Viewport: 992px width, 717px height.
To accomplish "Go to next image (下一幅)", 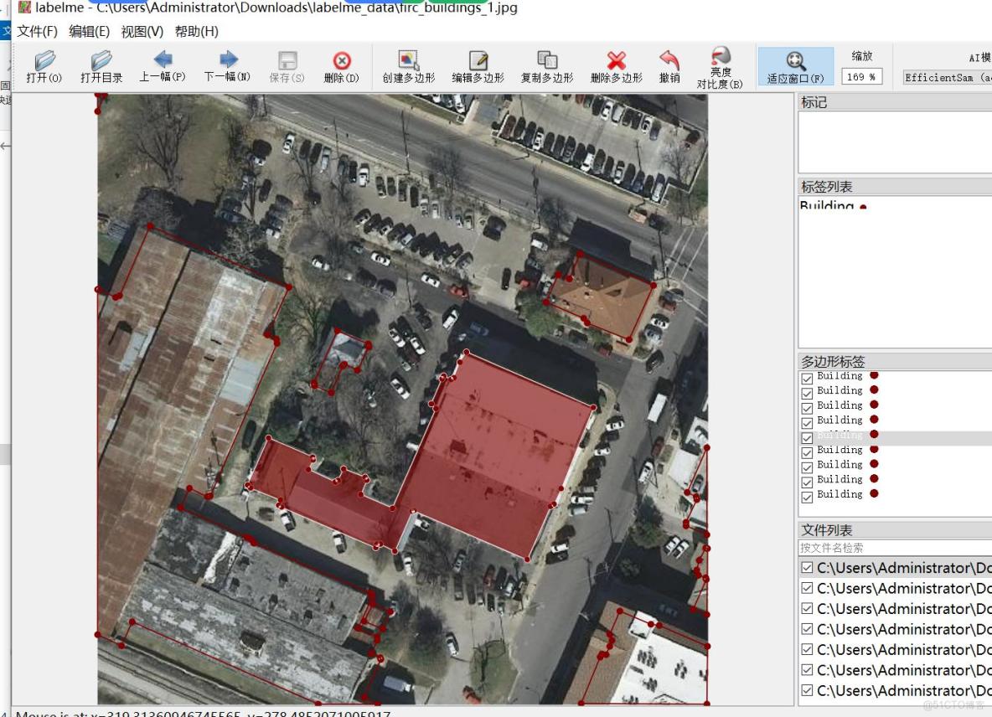I will point(228,60).
